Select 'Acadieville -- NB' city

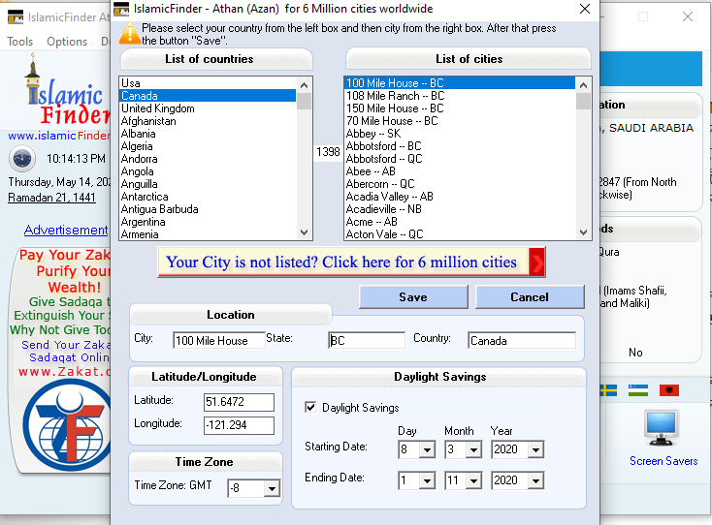tap(460, 209)
